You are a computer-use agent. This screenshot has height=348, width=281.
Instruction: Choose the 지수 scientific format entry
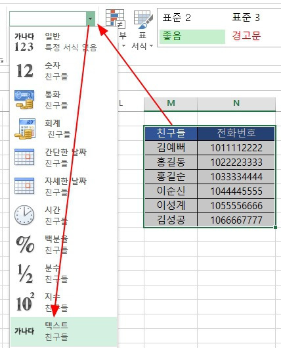click(64, 302)
